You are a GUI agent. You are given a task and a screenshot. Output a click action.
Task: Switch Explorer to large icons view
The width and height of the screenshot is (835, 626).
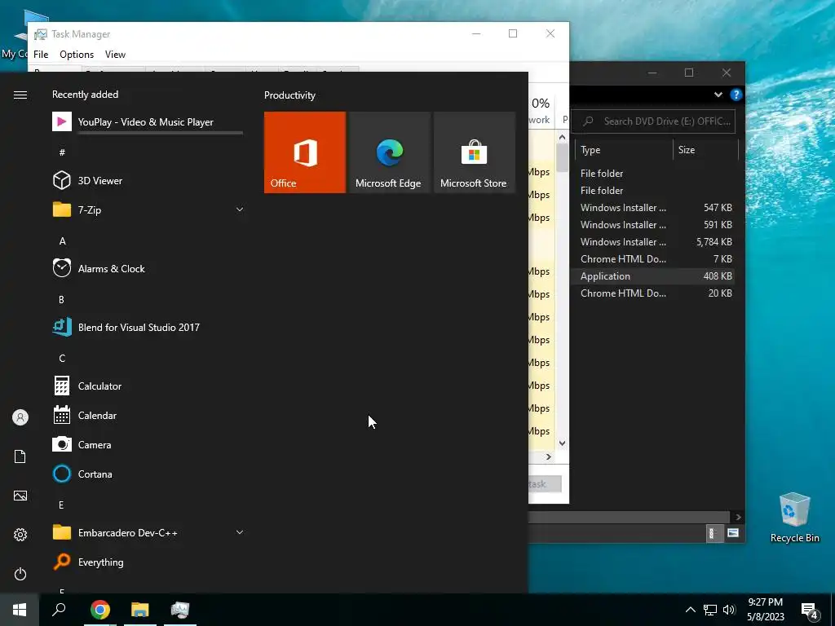coord(733,533)
